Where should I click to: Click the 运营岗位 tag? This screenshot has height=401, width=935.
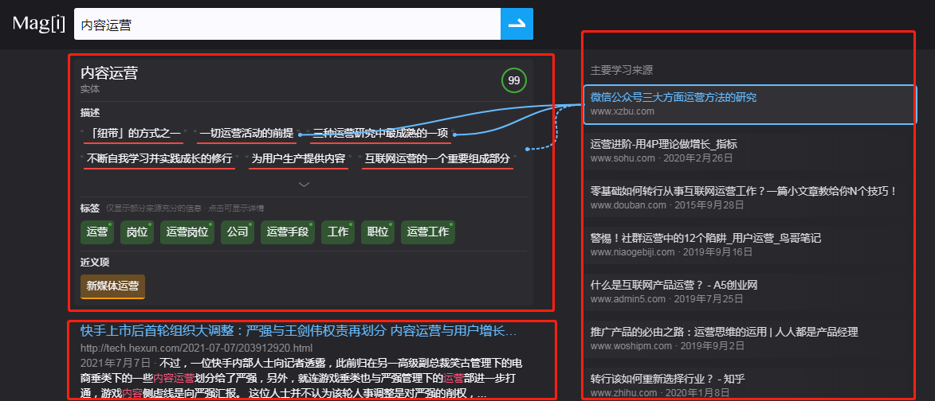click(187, 232)
